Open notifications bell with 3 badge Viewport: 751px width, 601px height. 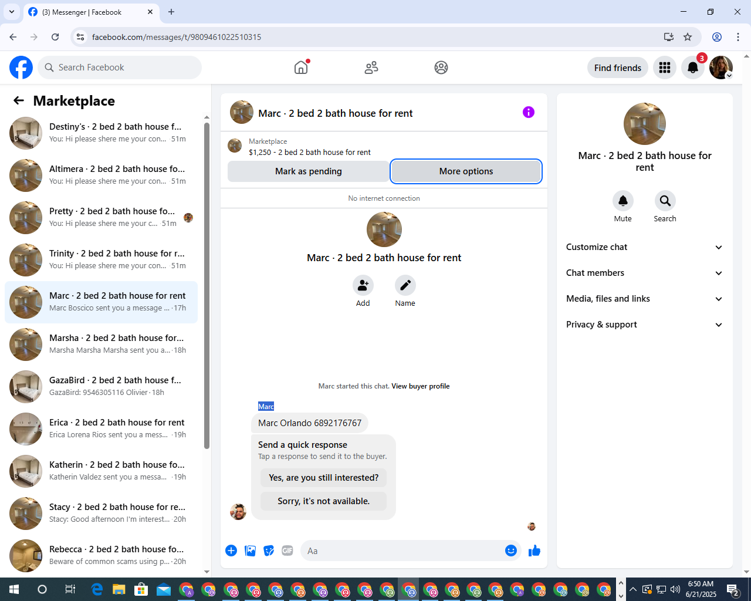pos(693,67)
